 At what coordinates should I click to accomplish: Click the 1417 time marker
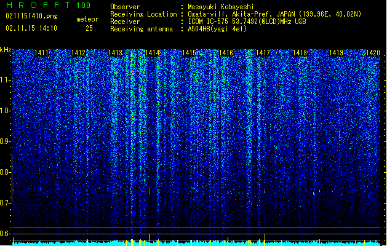(263, 53)
